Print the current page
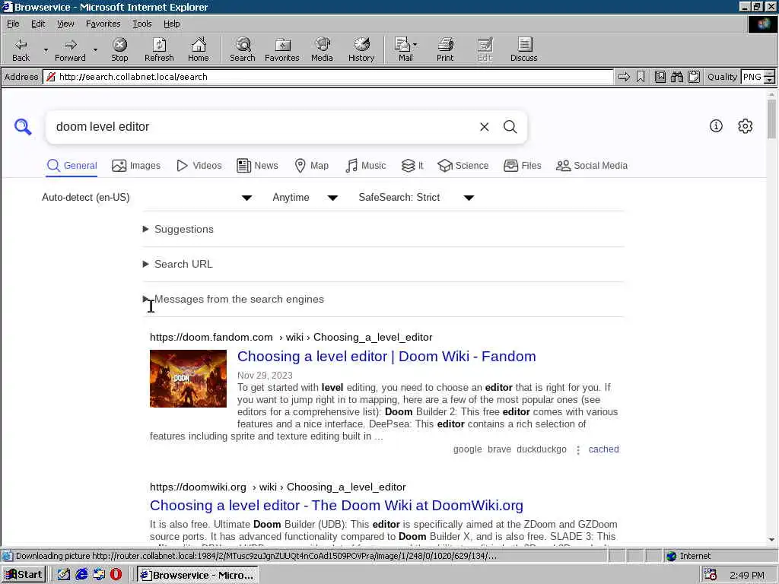Screen dimensions: 779x584 (445, 49)
